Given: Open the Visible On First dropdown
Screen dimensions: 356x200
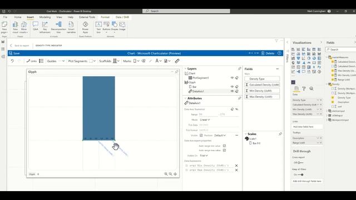Looking at the screenshot, I should pyautogui.click(x=204, y=156).
